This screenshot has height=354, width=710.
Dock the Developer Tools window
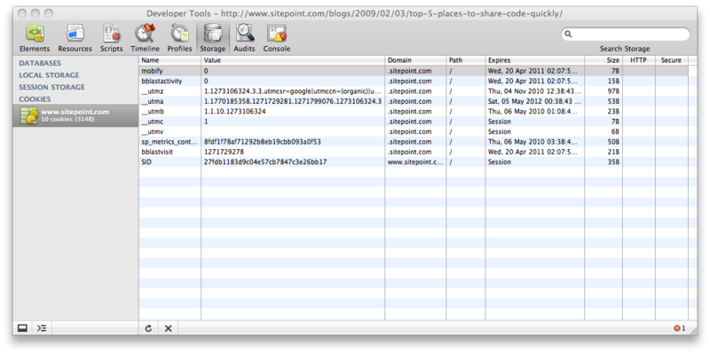pos(22,328)
